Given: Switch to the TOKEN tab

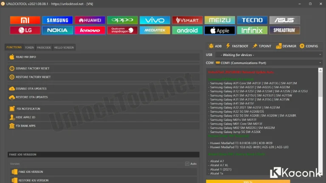Looking at the screenshot, I should tap(29, 47).
